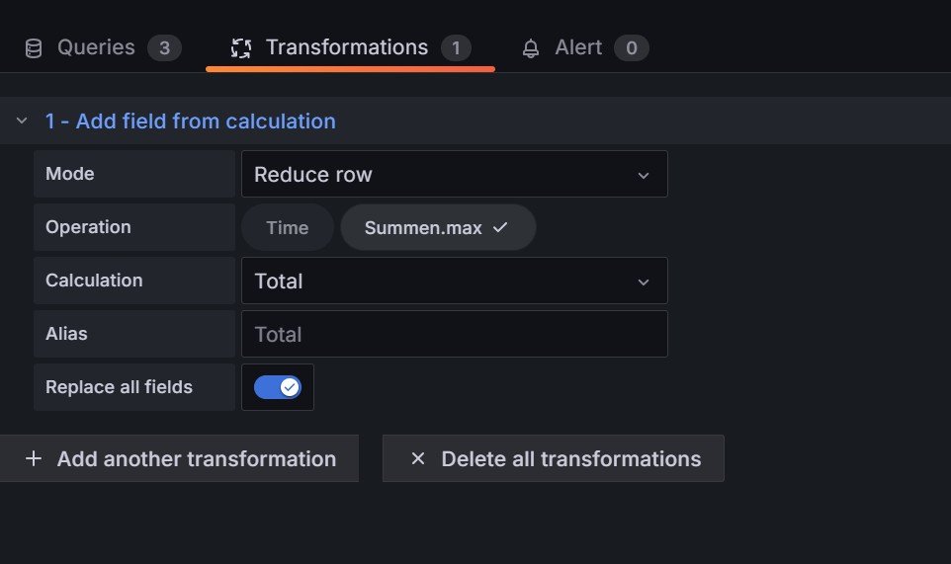Viewport: 951px width, 564px height.
Task: Disable the Replace all fields switch
Action: (x=278, y=387)
